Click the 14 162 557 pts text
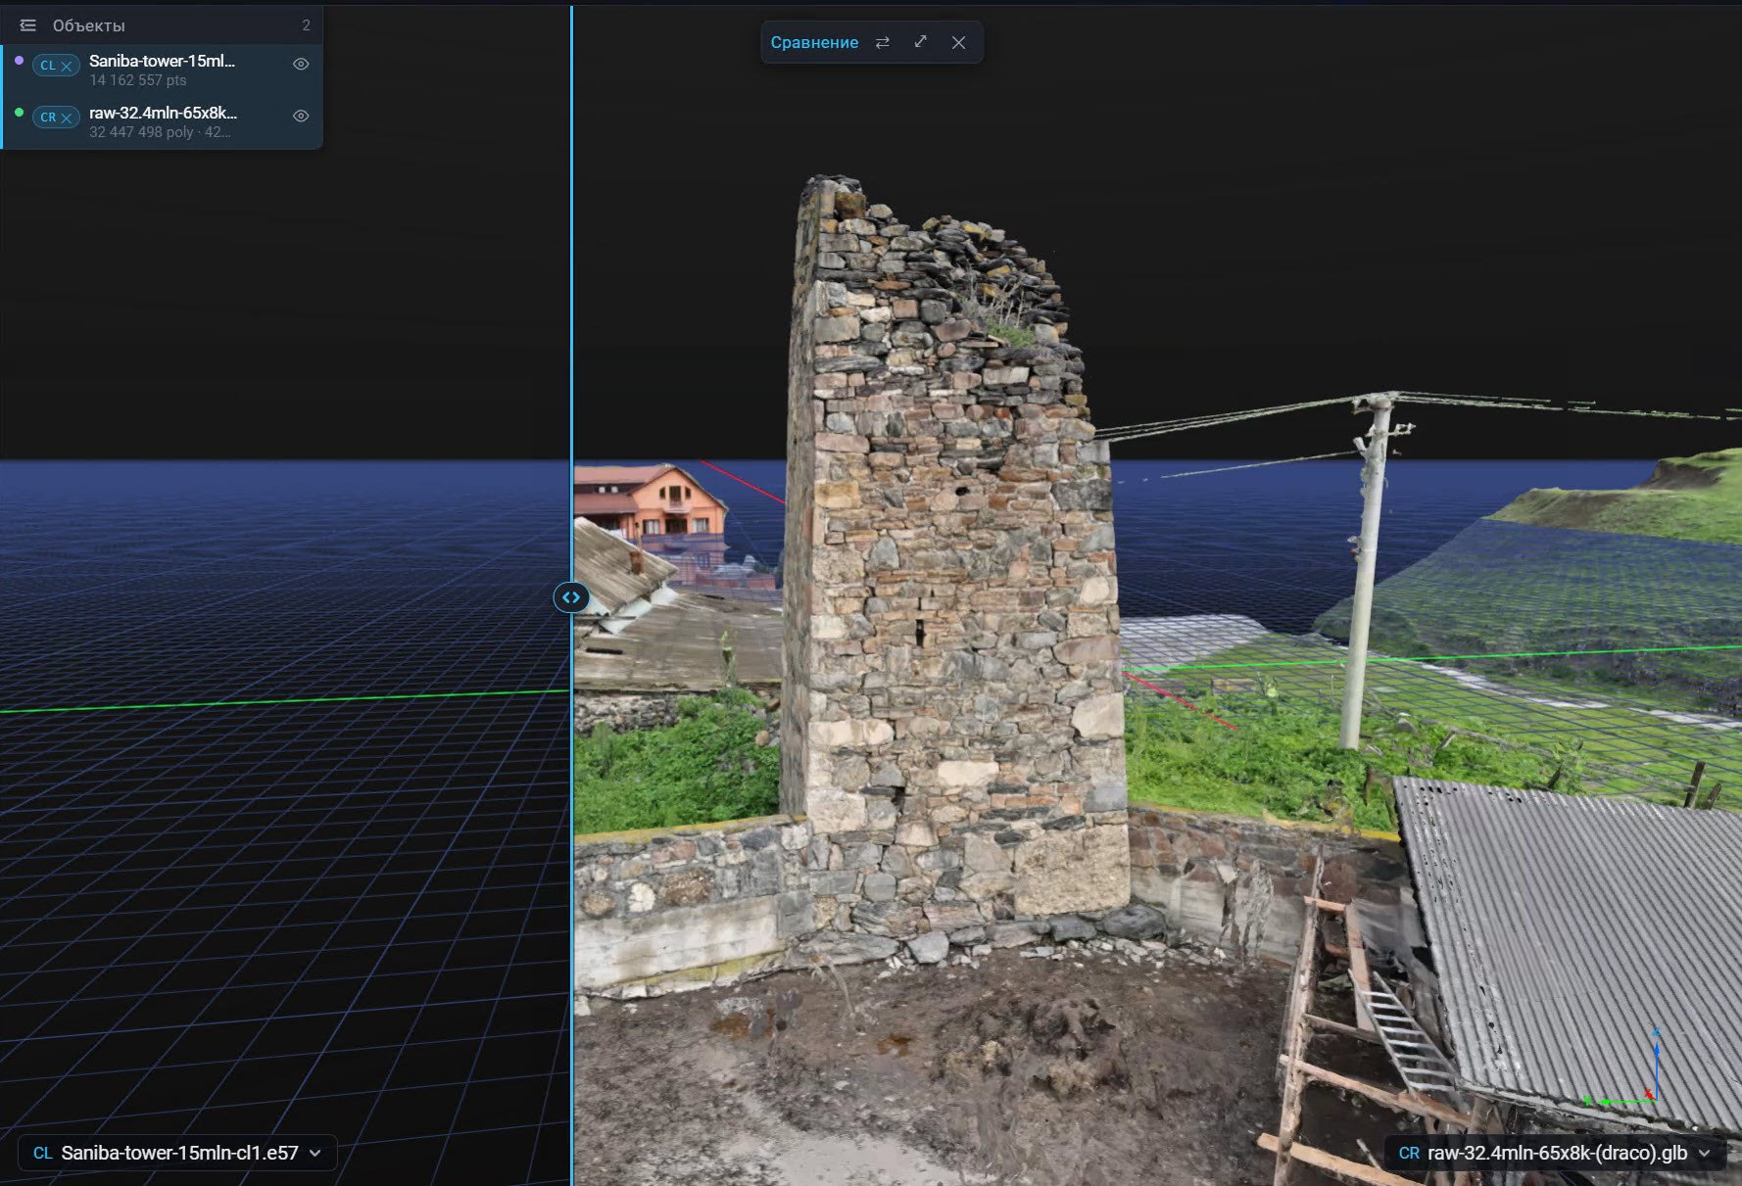This screenshot has height=1186, width=1742. (137, 80)
